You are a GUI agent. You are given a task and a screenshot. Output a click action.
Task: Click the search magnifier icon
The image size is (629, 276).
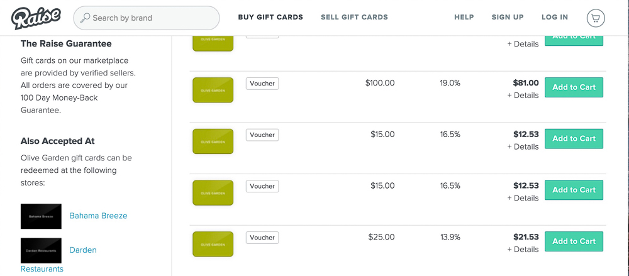coord(85,18)
